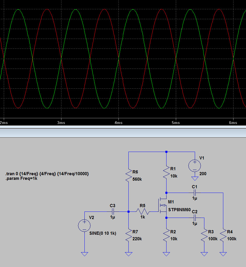Screen dimensions: 246x267
Task: Select resistor R1 symbol
Action: (166, 172)
